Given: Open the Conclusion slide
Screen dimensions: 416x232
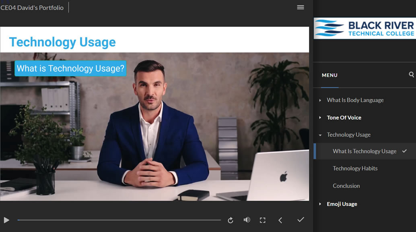Looking at the screenshot, I should [x=346, y=186].
